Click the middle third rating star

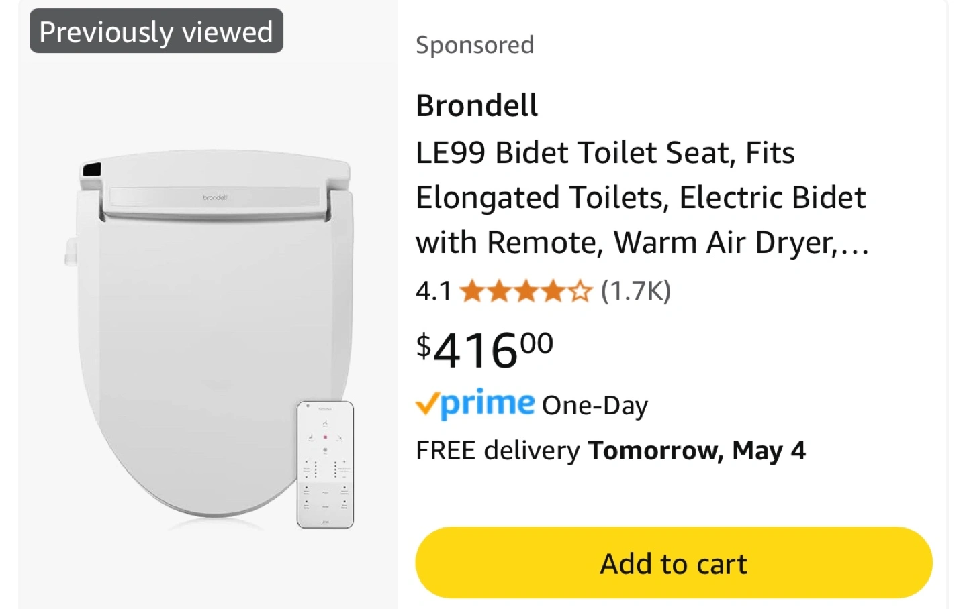[x=526, y=292]
